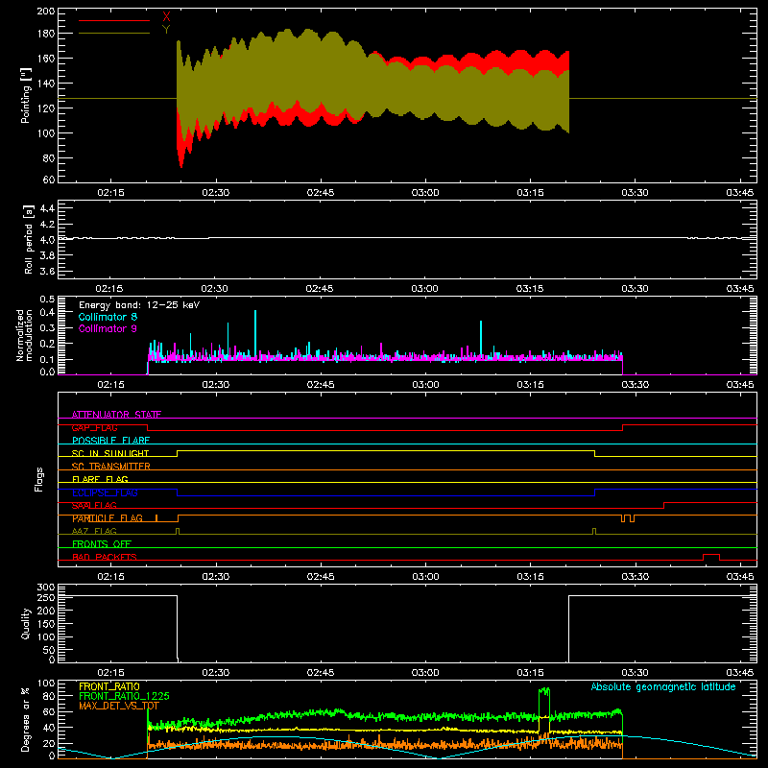Select the Y legend label

pos(166,29)
